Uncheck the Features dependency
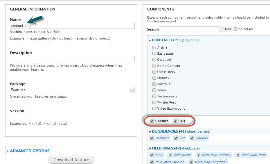270x164 pixels. click(x=152, y=138)
